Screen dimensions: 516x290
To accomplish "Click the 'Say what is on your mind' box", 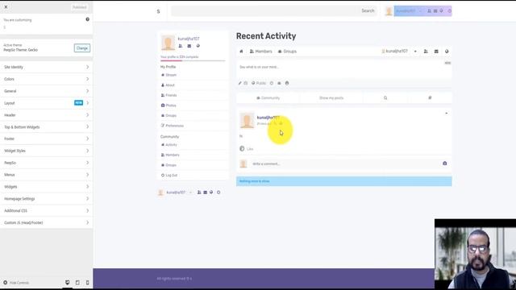I will pyautogui.click(x=344, y=68).
